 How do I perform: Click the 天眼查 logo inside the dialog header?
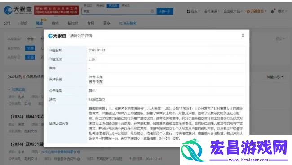point(57,36)
